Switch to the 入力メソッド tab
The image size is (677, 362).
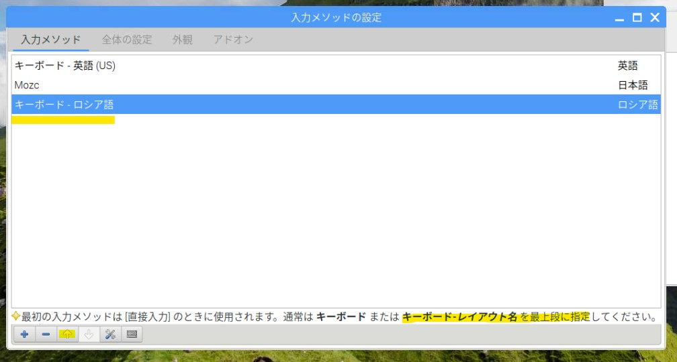(x=51, y=40)
